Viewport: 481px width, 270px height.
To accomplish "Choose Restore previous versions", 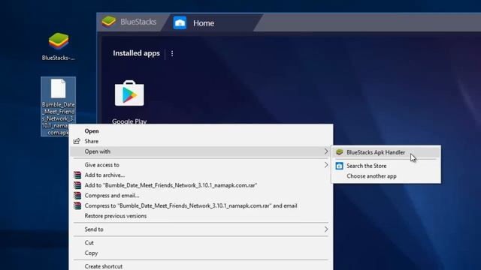I will click(x=116, y=216).
